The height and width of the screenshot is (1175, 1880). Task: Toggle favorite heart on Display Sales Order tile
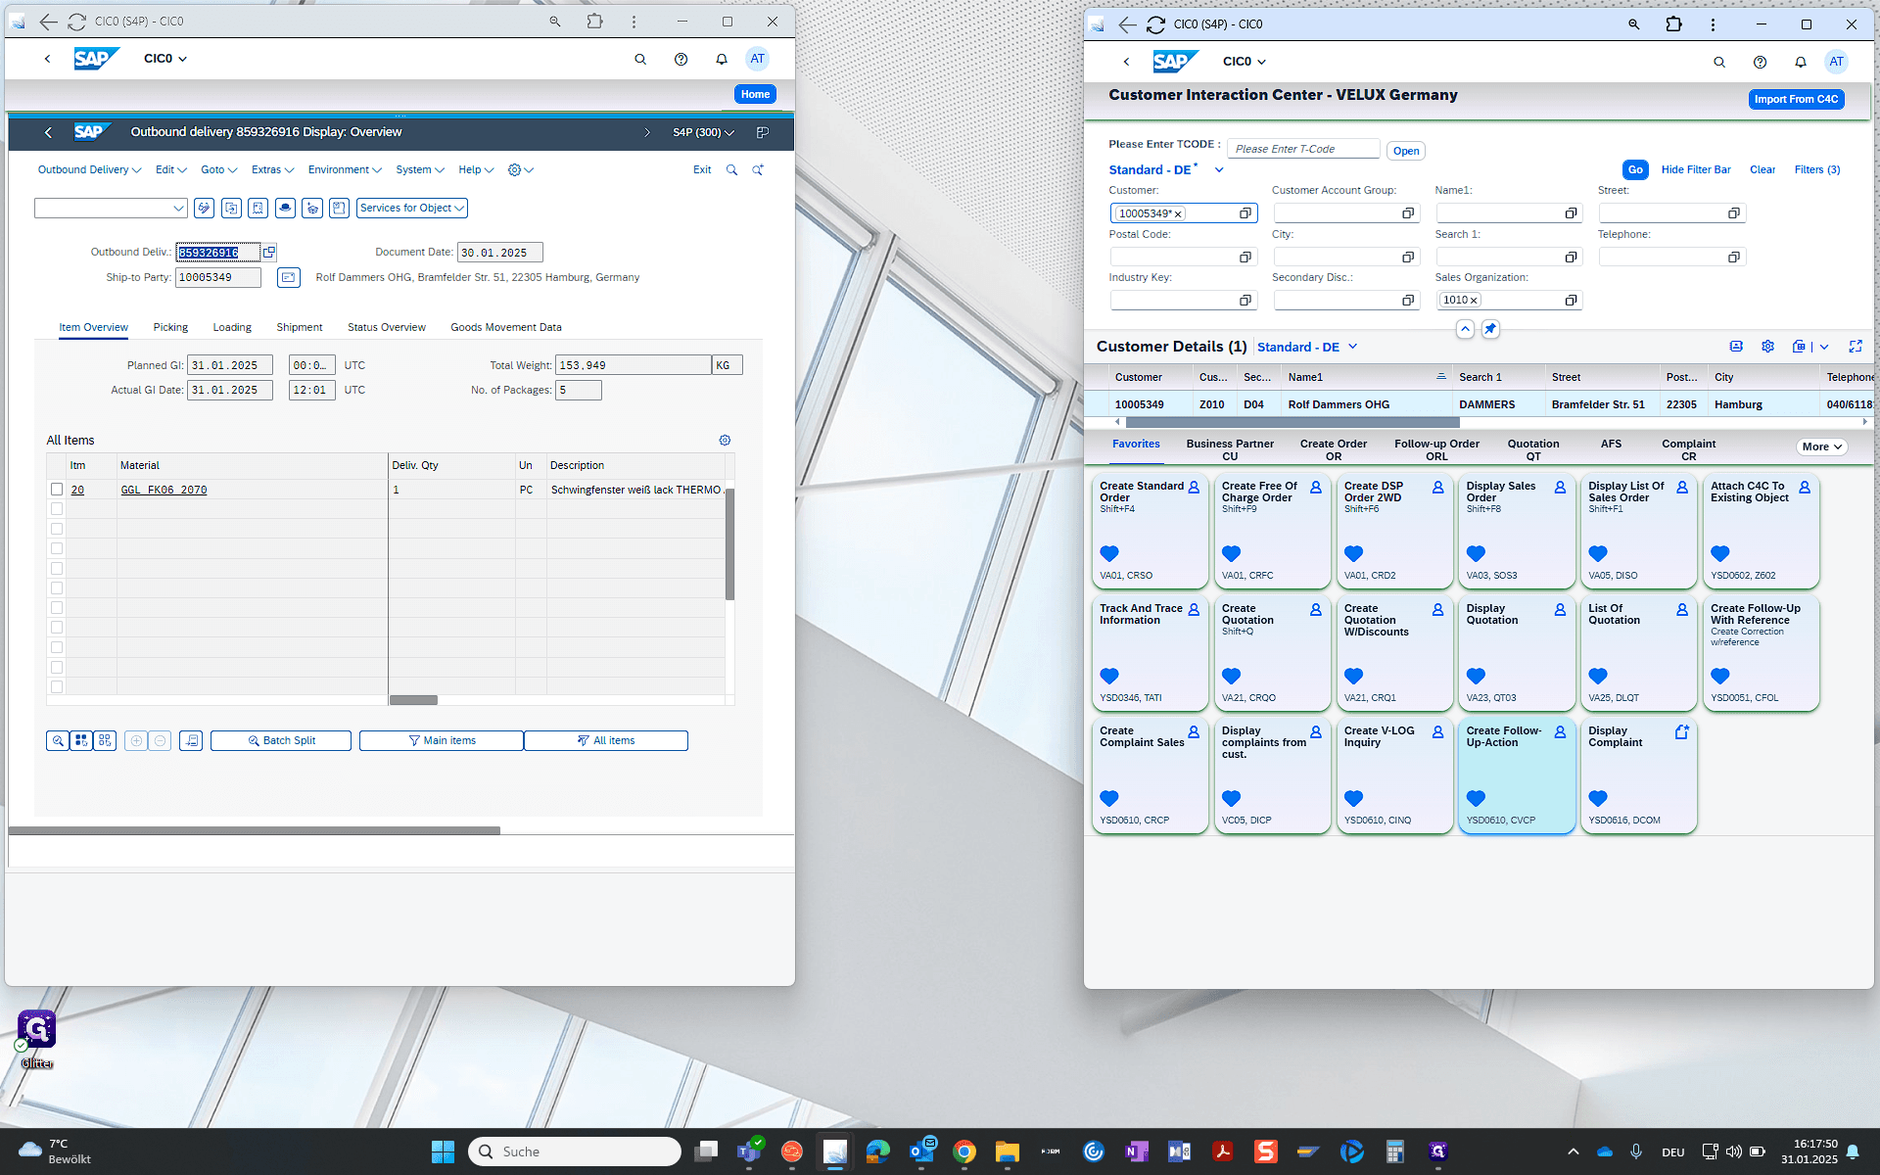click(1476, 553)
